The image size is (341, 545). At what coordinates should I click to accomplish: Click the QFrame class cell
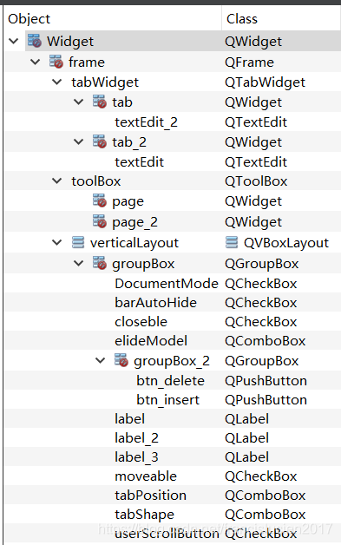pyautogui.click(x=249, y=62)
